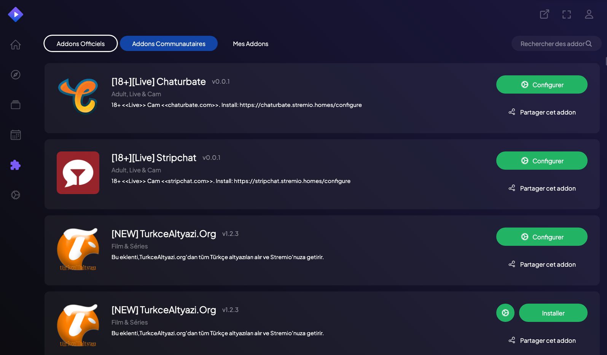Click the Stripchat install URL description

click(x=231, y=181)
